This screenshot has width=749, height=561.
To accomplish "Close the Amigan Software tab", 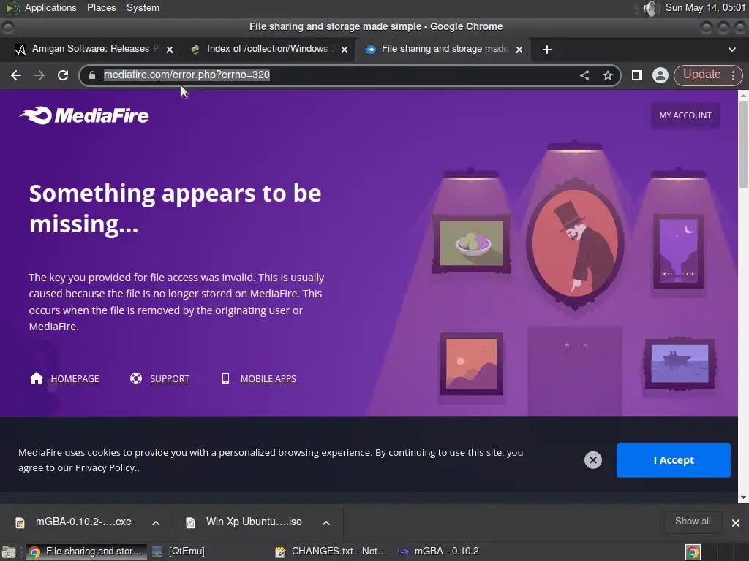I will [x=170, y=50].
